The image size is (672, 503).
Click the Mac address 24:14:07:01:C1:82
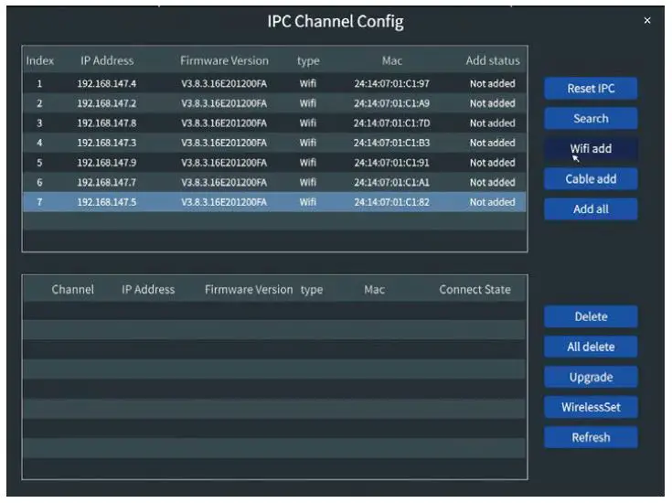pos(391,202)
